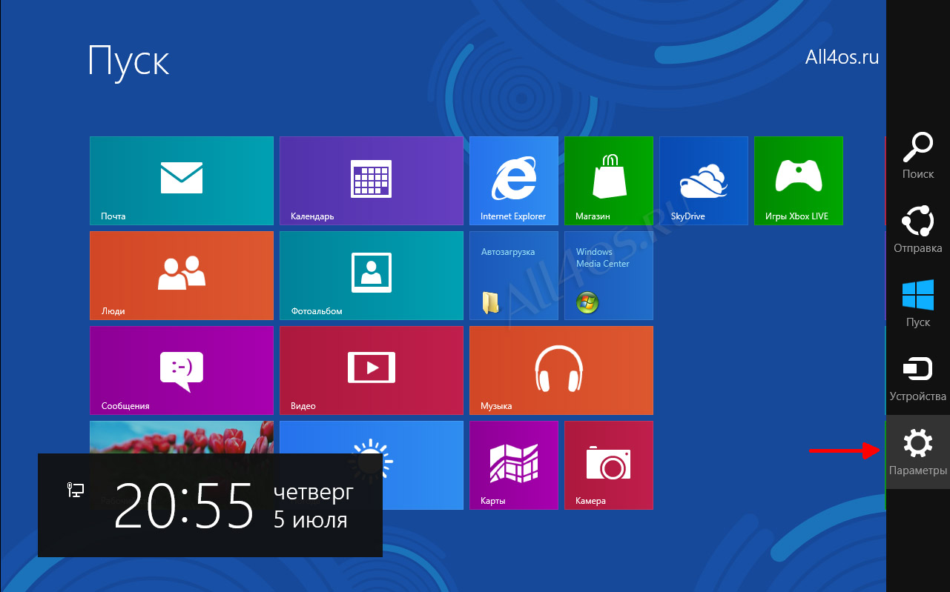This screenshot has width=950, height=592.
Task: Open the Карты maps tile
Action: click(514, 465)
